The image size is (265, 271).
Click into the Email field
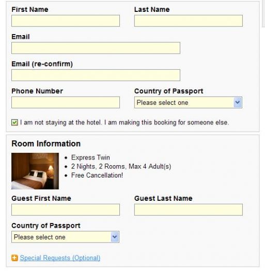point(96,48)
